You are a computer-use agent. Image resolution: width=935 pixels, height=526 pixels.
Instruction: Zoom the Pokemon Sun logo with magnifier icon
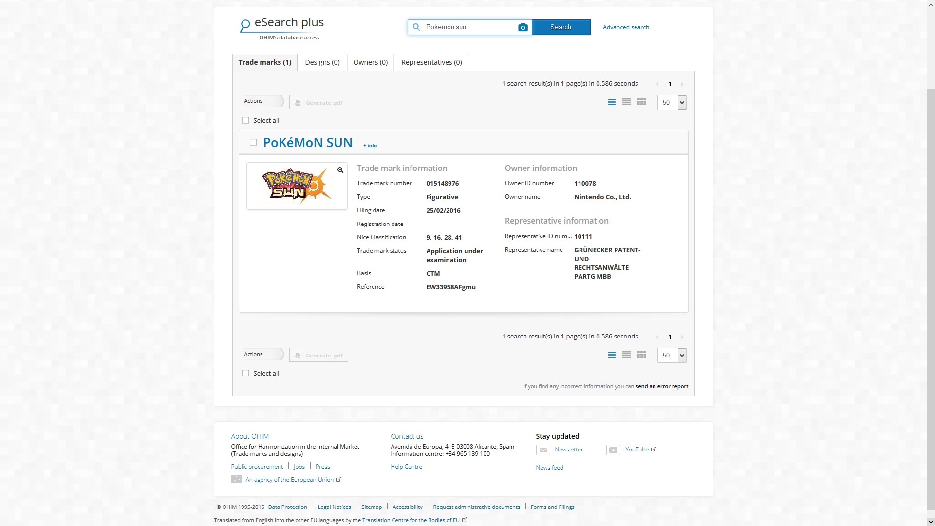(340, 170)
